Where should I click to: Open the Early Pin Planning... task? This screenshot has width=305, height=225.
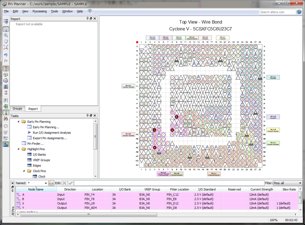tap(46, 127)
